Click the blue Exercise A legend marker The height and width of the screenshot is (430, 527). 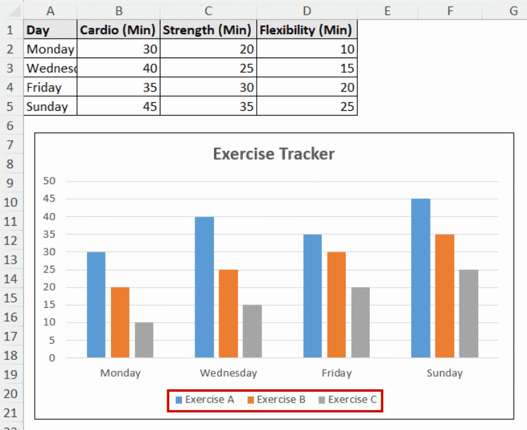tap(179, 400)
